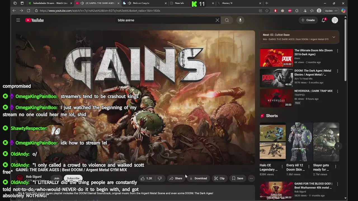Open options for Halo CE Legendary short
The width and height of the screenshot is (358, 201).
(282, 166)
